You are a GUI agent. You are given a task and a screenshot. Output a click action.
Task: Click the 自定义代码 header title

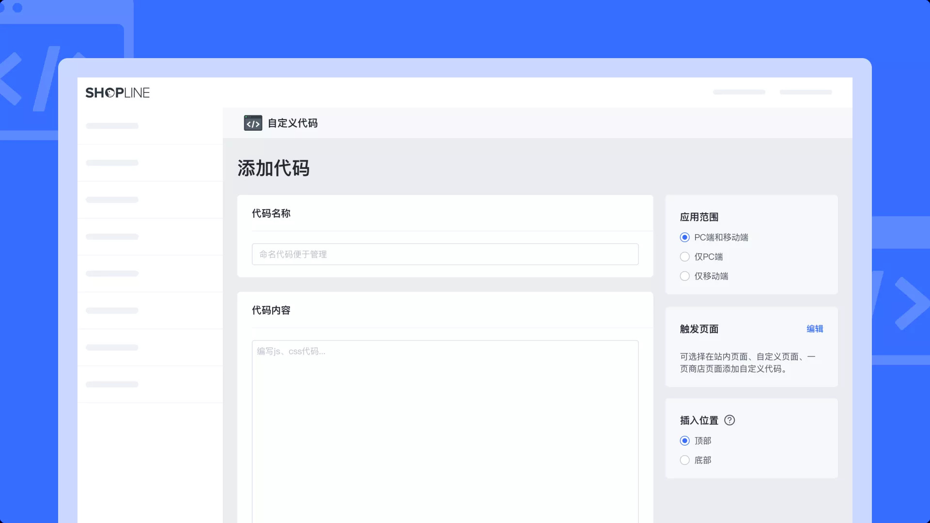[293, 123]
